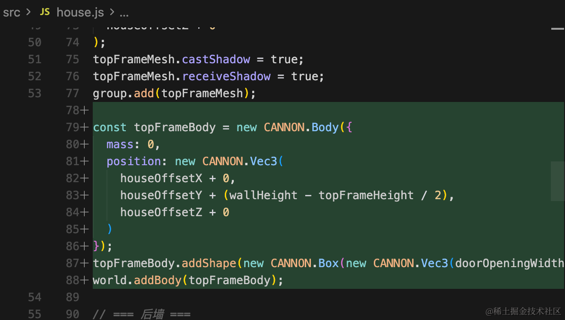The height and width of the screenshot is (320, 565).
Task: Place cursor on topFrameBody constant name
Action: tap(175, 127)
